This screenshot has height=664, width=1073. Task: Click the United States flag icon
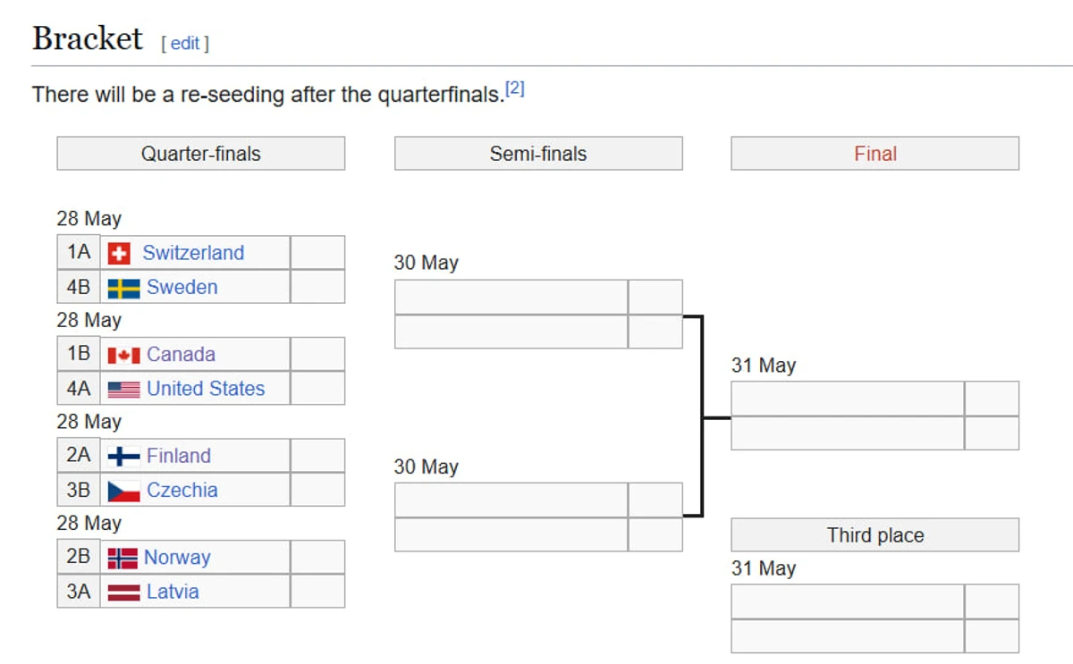123,390
